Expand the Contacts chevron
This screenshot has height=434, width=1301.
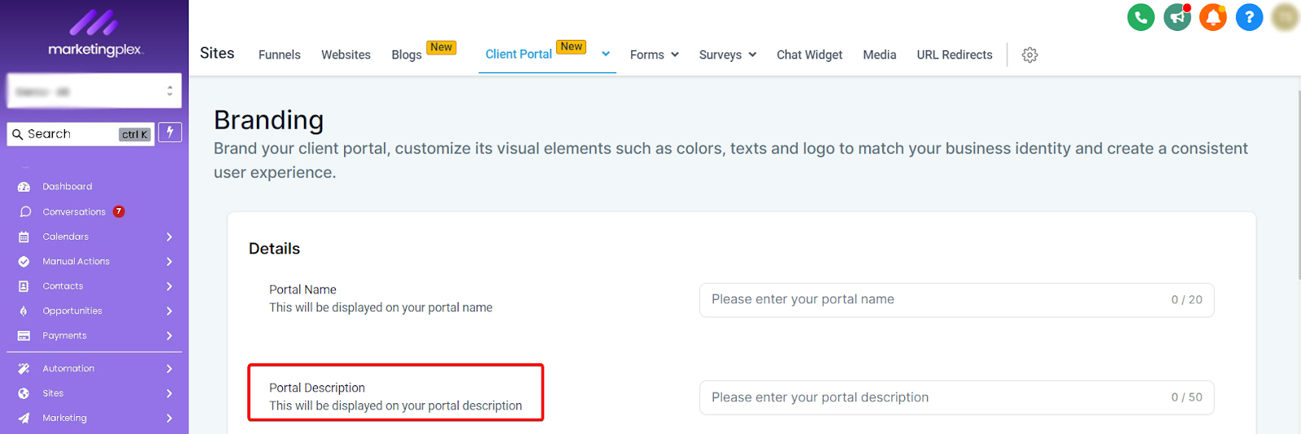point(169,286)
